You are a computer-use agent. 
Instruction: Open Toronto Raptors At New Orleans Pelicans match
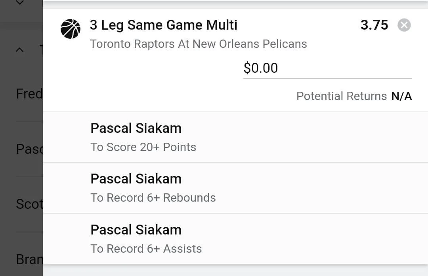point(198,44)
